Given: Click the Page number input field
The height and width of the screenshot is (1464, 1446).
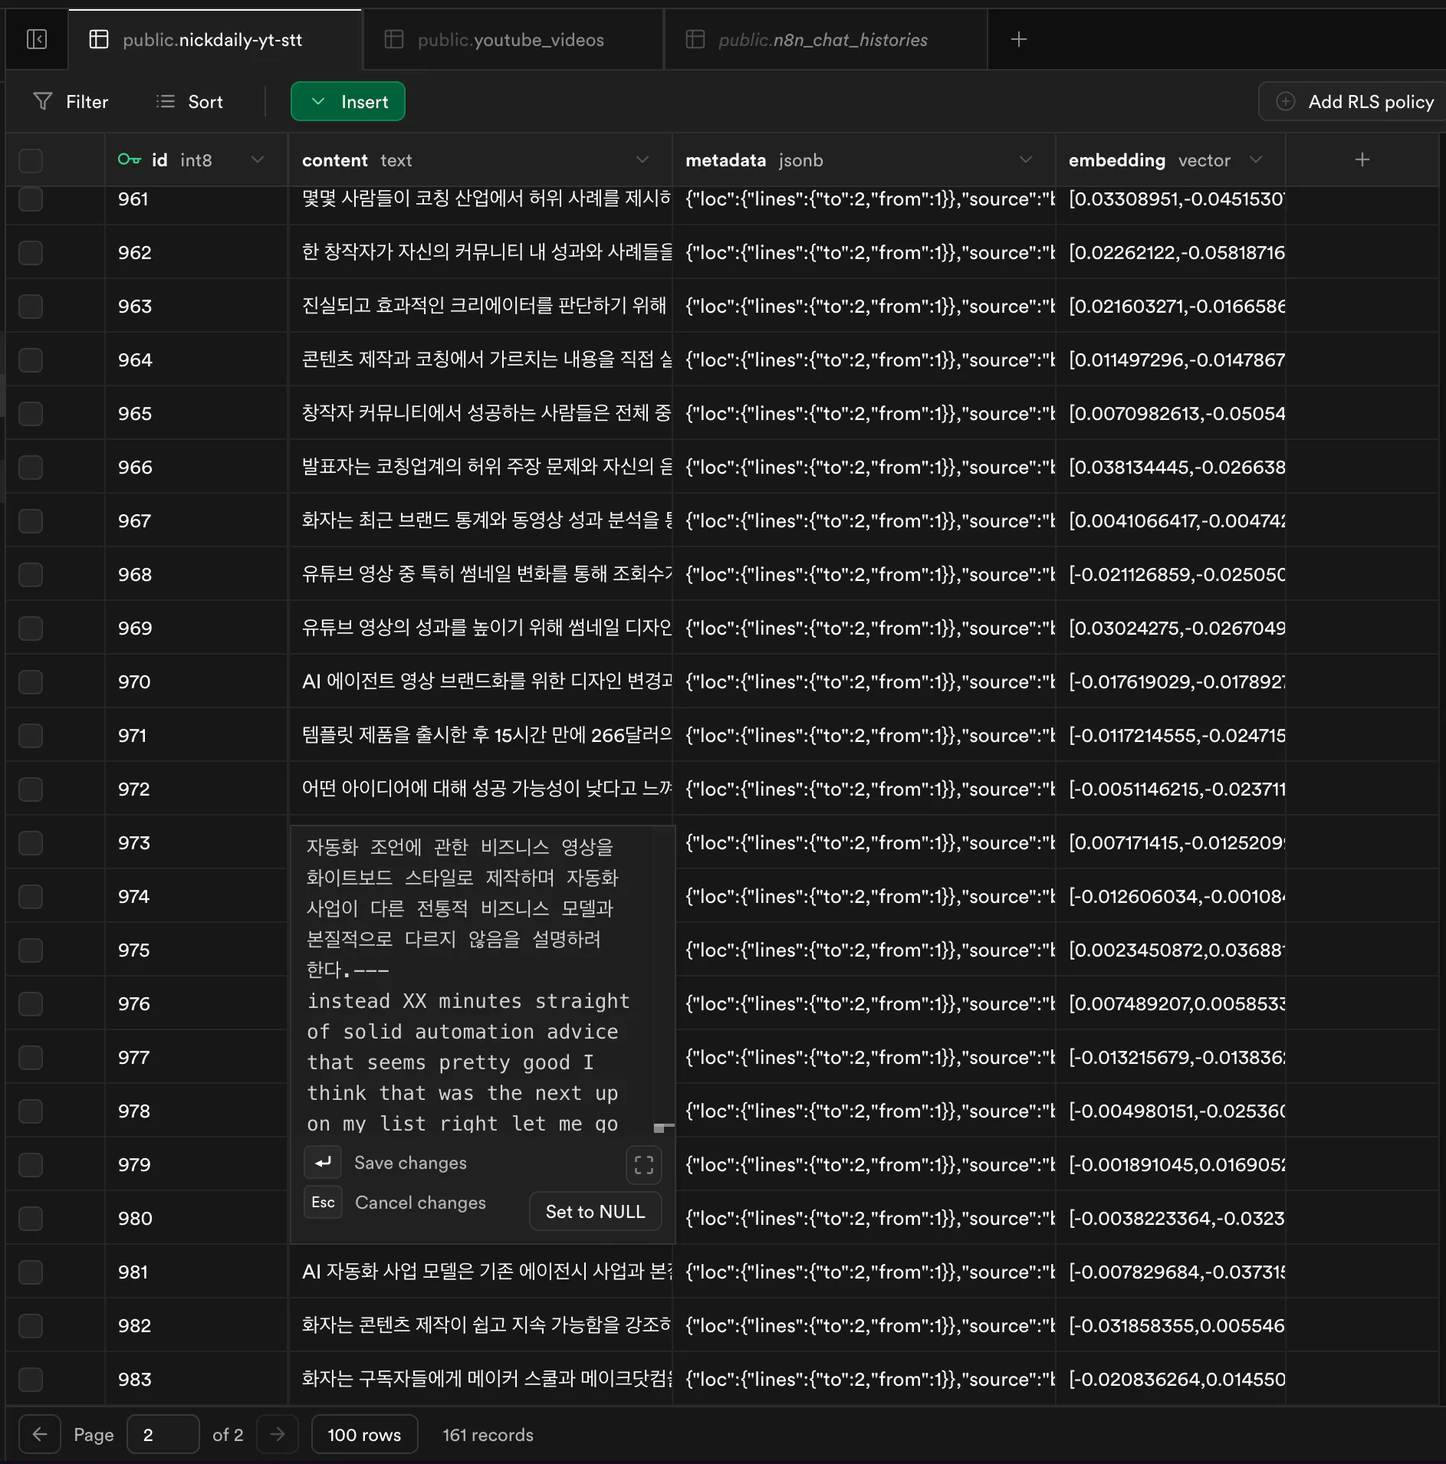Looking at the screenshot, I should point(163,1434).
